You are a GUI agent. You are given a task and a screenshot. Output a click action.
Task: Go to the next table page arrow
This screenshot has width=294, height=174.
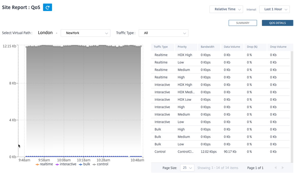[283, 168]
